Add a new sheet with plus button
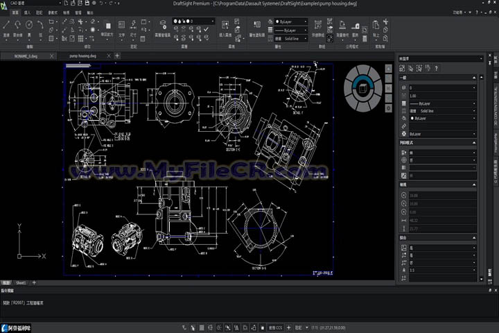 point(34,282)
